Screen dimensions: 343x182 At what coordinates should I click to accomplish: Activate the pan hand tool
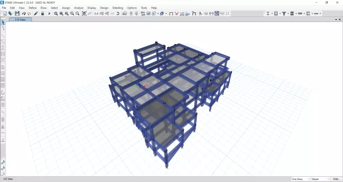[x=84, y=14]
